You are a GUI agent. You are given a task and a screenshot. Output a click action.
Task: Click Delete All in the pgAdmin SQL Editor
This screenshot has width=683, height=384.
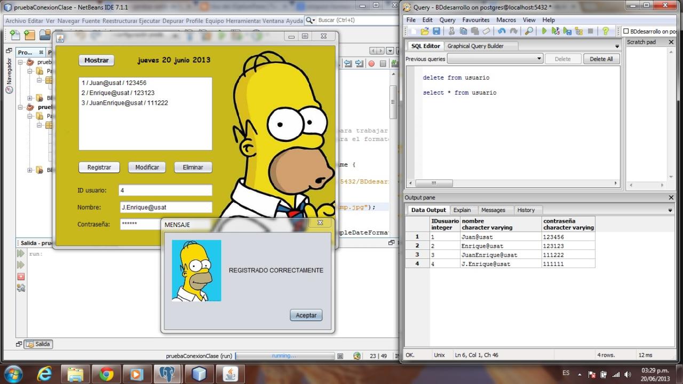click(x=601, y=59)
